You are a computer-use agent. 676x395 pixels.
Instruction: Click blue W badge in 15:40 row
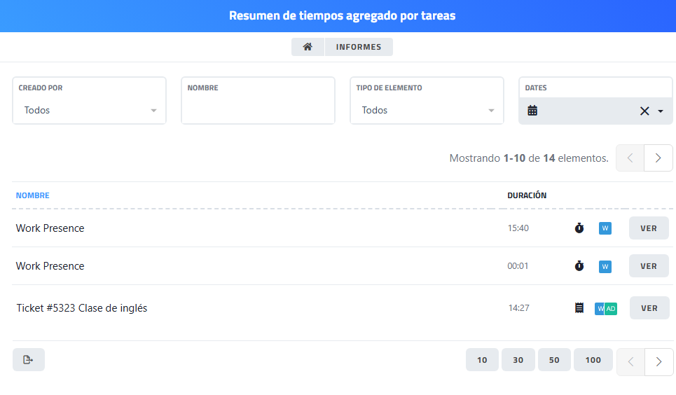[605, 228]
